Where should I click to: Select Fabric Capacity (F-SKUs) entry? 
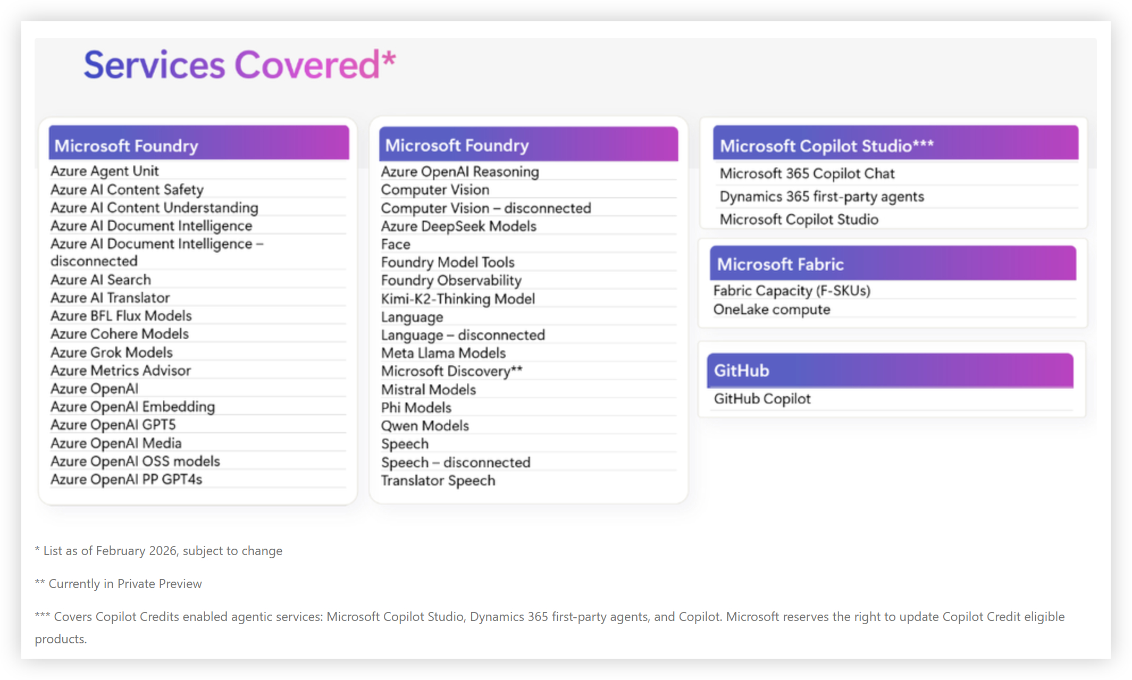tap(792, 290)
